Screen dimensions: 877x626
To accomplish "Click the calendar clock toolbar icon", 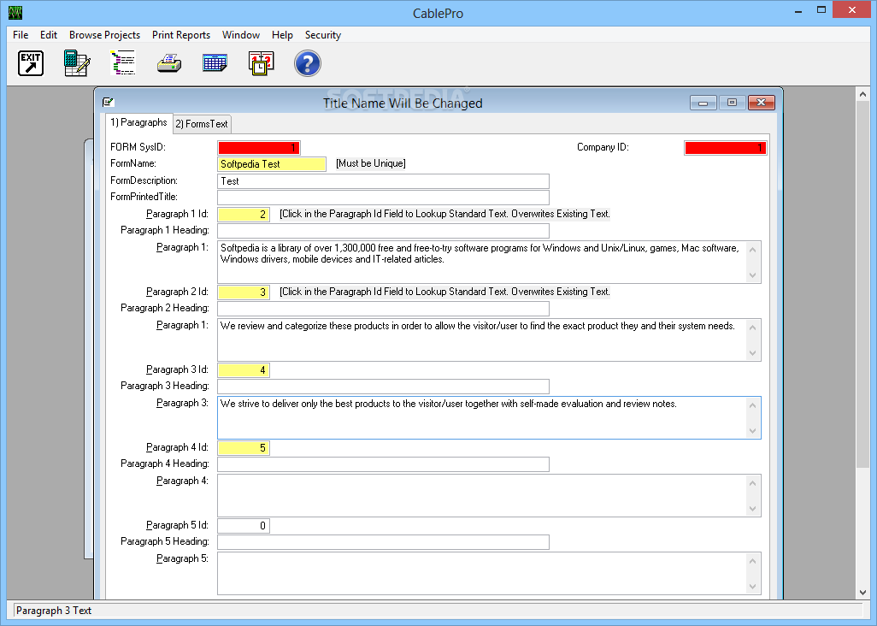I will point(262,63).
